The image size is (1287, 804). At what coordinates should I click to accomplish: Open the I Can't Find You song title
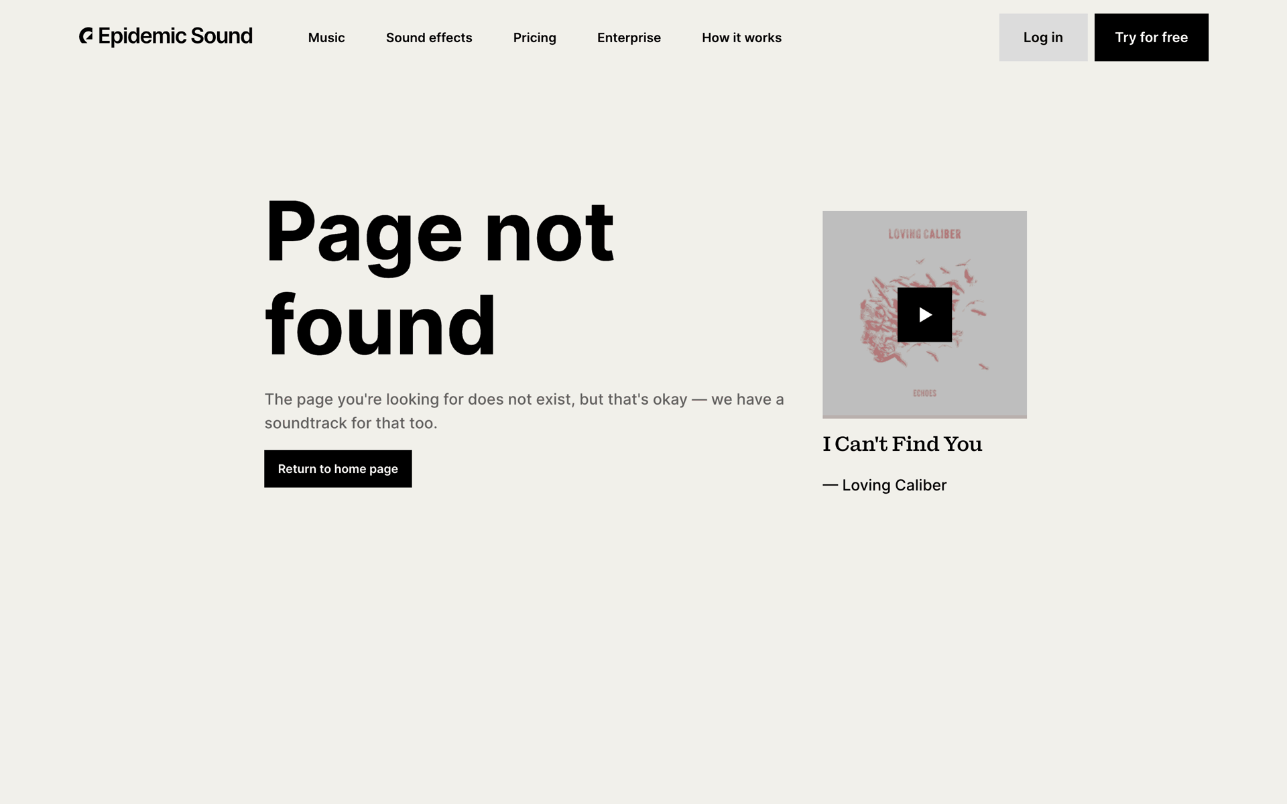902,444
